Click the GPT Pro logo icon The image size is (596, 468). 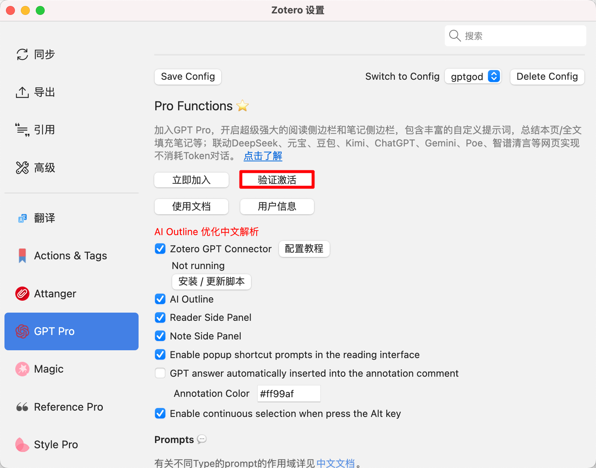tap(22, 331)
